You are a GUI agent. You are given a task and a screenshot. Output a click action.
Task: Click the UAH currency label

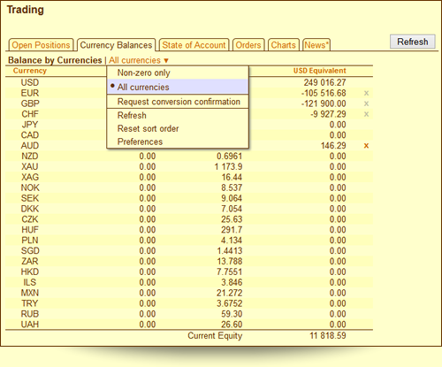30,325
